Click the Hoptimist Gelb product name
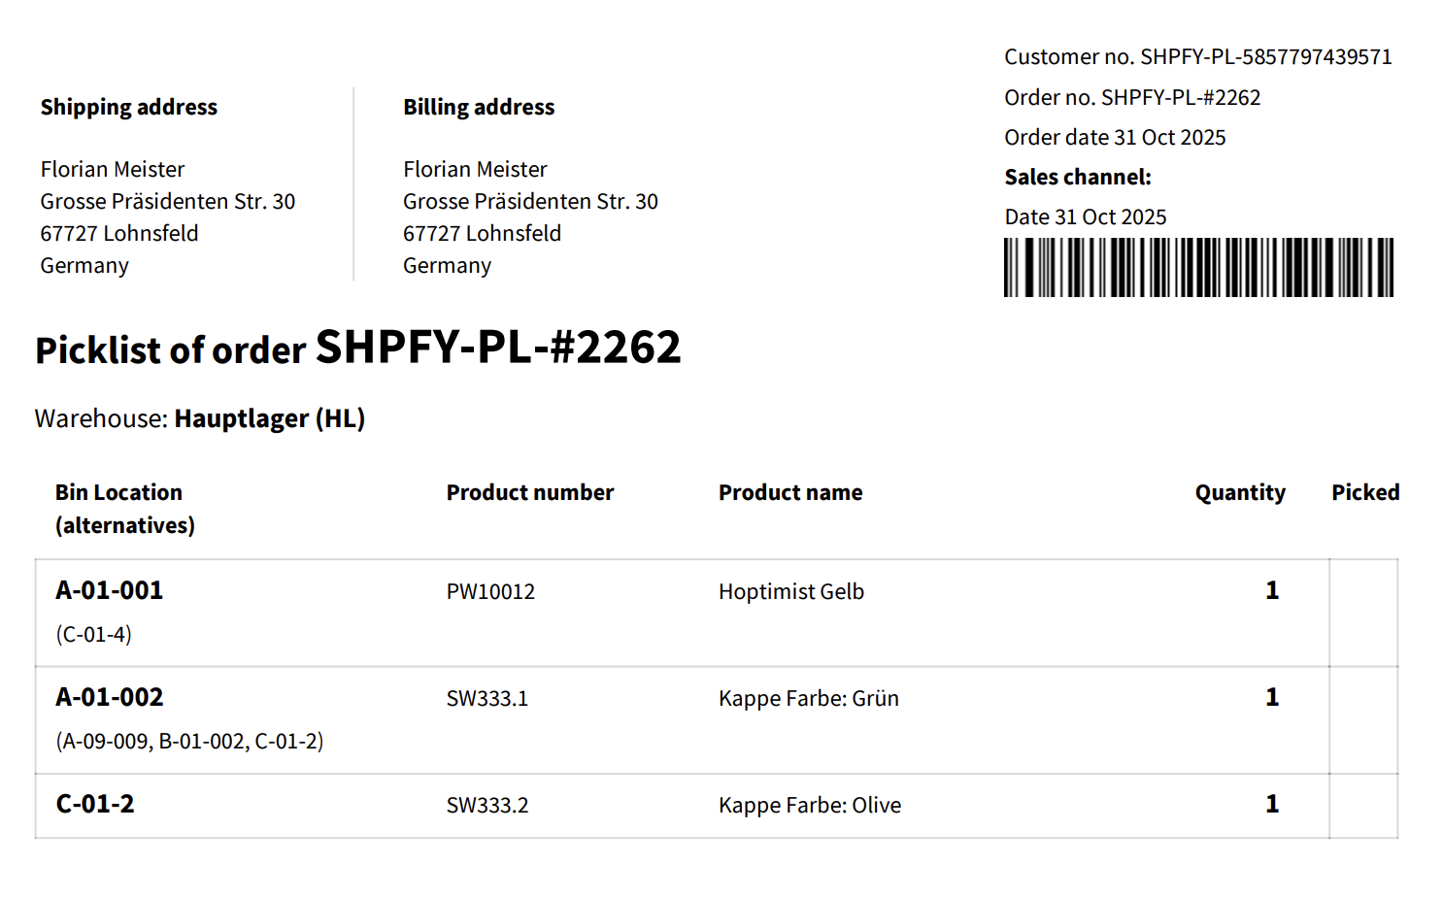The height and width of the screenshot is (897, 1443). [x=791, y=592]
